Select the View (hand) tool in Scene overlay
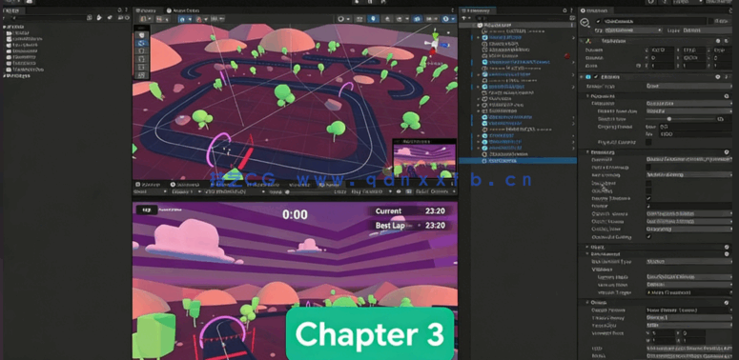The image size is (739, 360). (142, 34)
